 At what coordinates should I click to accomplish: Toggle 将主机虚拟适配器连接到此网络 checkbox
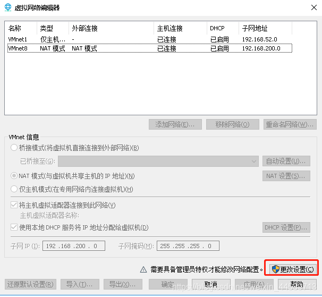[x=14, y=205]
